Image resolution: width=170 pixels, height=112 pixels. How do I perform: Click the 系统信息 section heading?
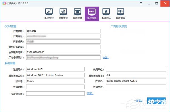(10, 63)
